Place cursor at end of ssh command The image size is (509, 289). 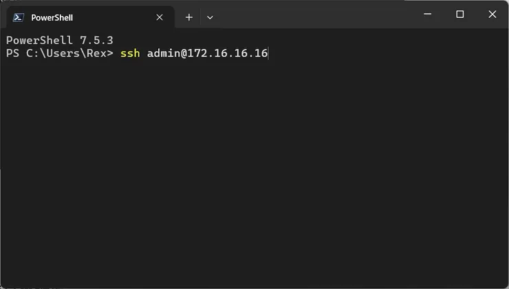point(268,54)
